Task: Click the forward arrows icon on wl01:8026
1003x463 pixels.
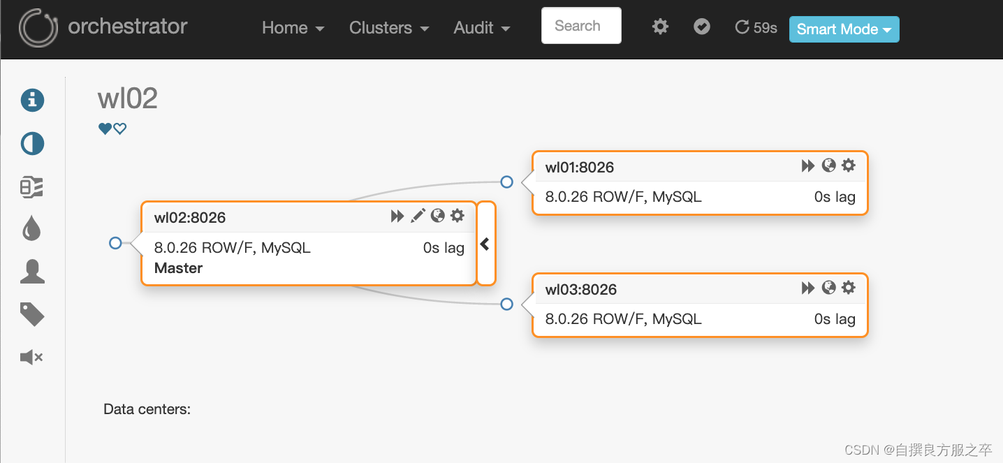Action: pyautogui.click(x=808, y=166)
